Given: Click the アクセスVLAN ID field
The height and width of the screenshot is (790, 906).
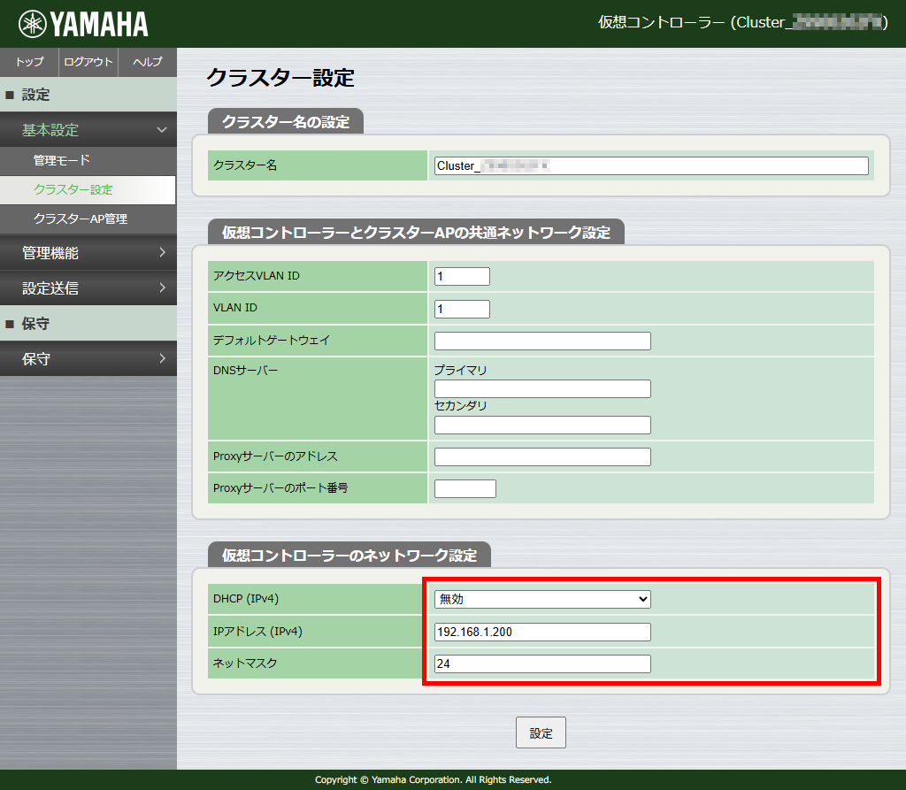Looking at the screenshot, I should coord(462,276).
